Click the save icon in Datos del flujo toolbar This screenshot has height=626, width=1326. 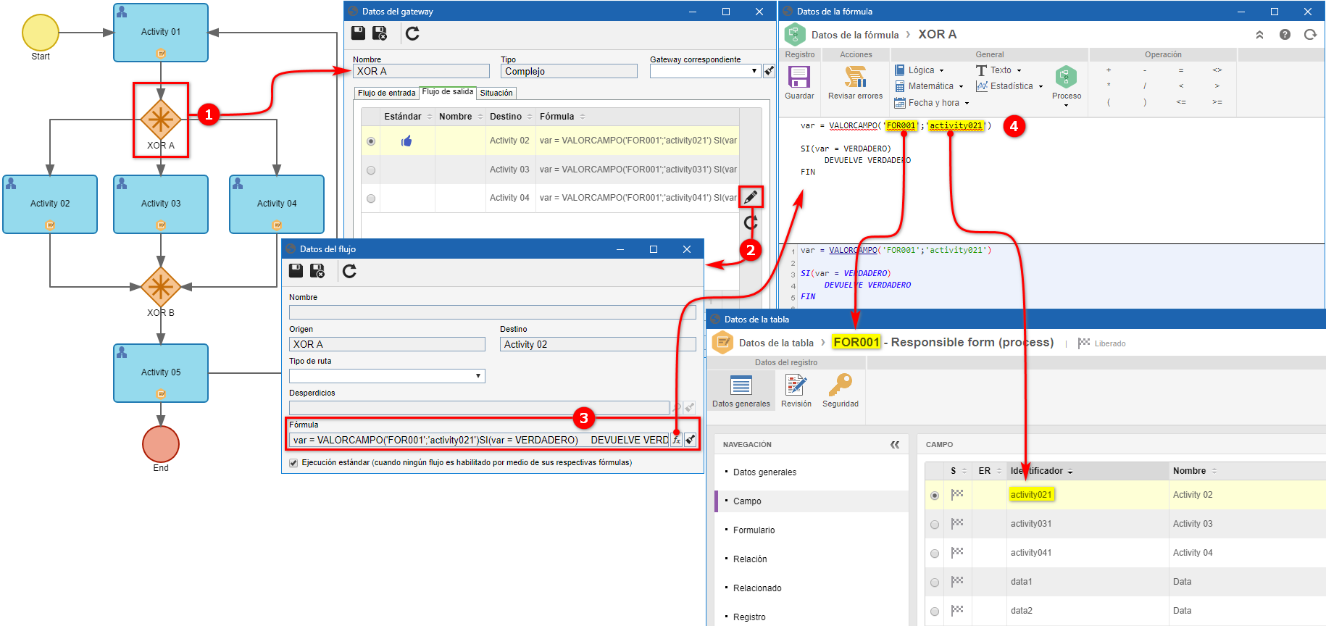pyautogui.click(x=296, y=270)
